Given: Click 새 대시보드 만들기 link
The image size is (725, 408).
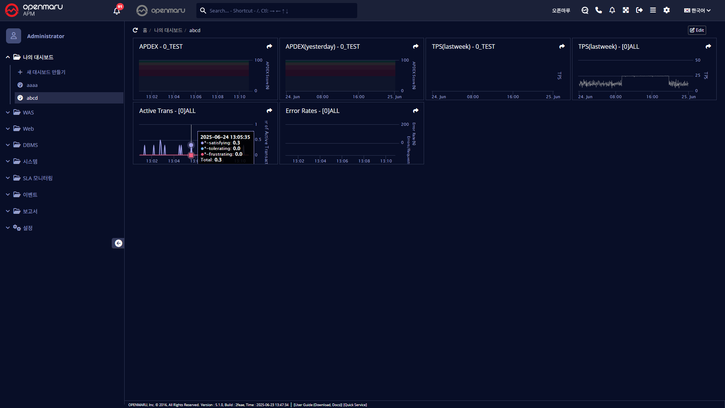Looking at the screenshot, I should [46, 72].
